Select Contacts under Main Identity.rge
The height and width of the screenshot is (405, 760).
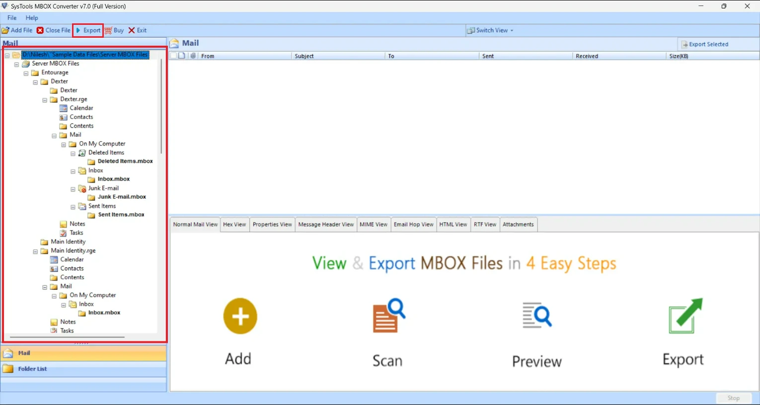pyautogui.click(x=72, y=269)
